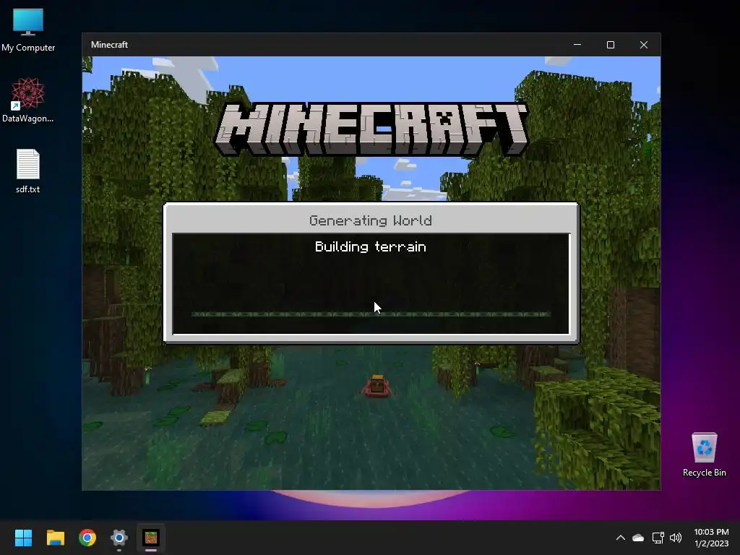Screen dimensions: 740x555
Task: Select the DataWagon shortcut on desktop
Action: pos(28,100)
